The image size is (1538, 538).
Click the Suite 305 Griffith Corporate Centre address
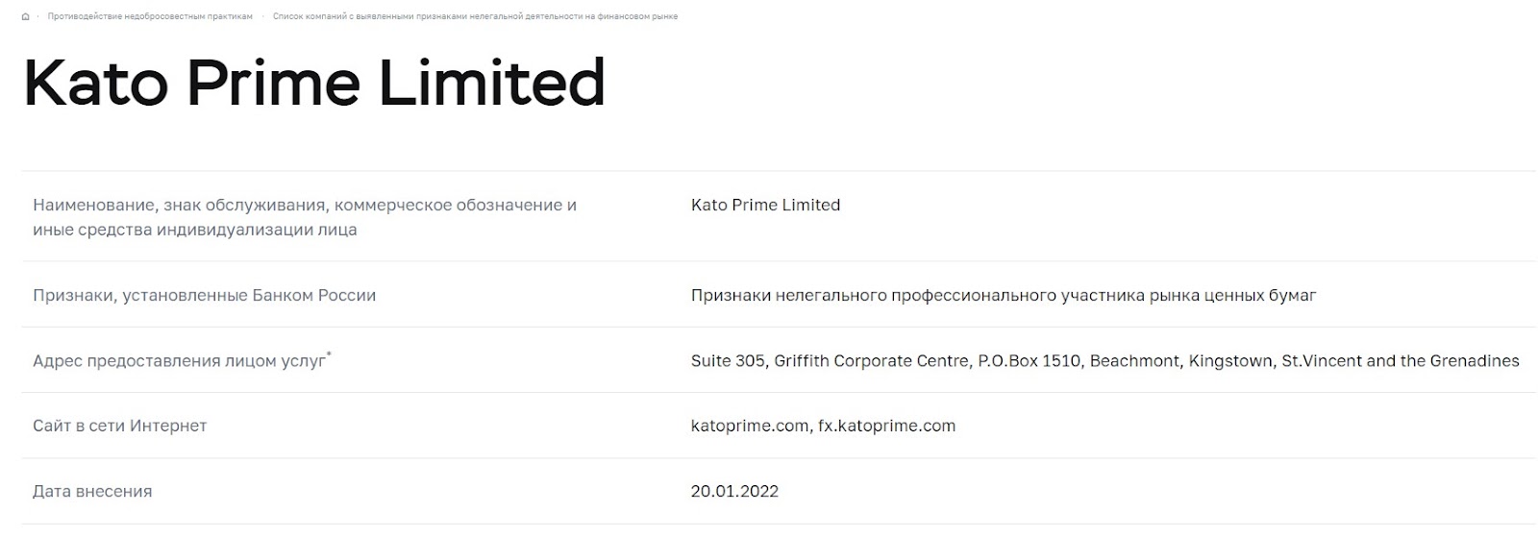pyautogui.click(x=1104, y=361)
